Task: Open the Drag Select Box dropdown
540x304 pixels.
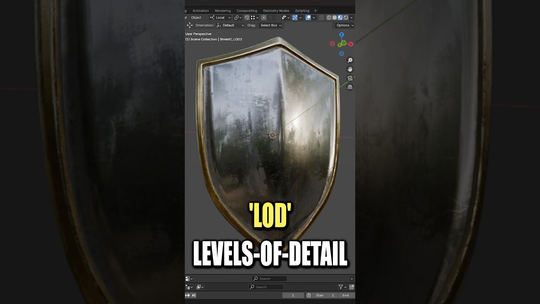Action: [x=270, y=25]
